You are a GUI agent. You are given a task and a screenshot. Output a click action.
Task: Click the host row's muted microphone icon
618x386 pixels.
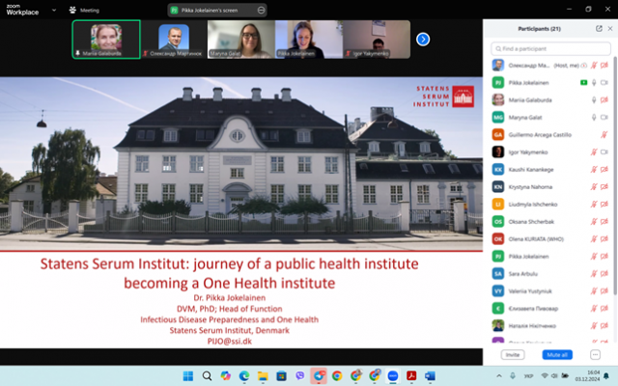click(594, 66)
